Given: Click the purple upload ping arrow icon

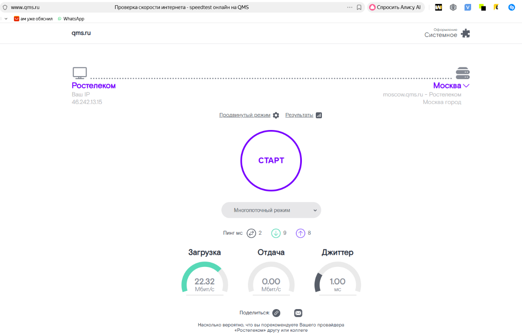Looking at the screenshot, I should (x=301, y=233).
